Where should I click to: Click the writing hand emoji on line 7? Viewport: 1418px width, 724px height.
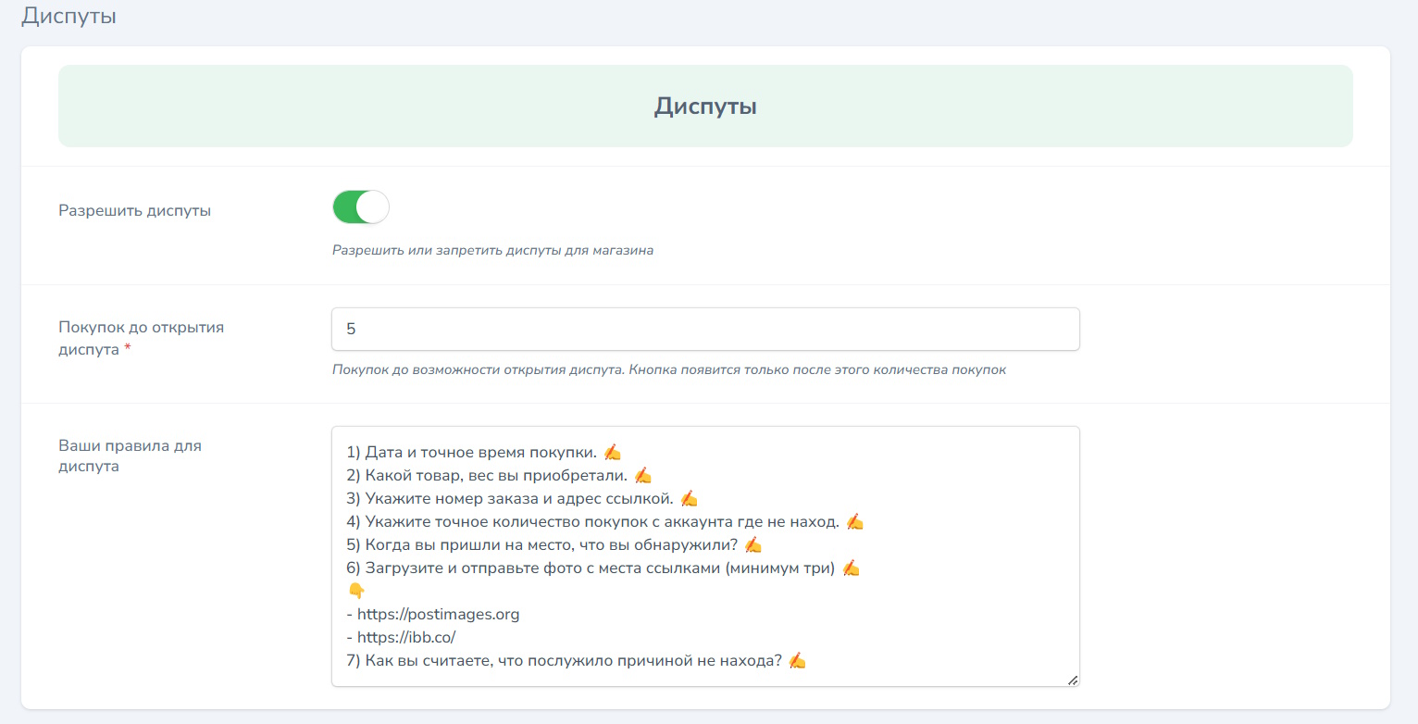(x=797, y=661)
